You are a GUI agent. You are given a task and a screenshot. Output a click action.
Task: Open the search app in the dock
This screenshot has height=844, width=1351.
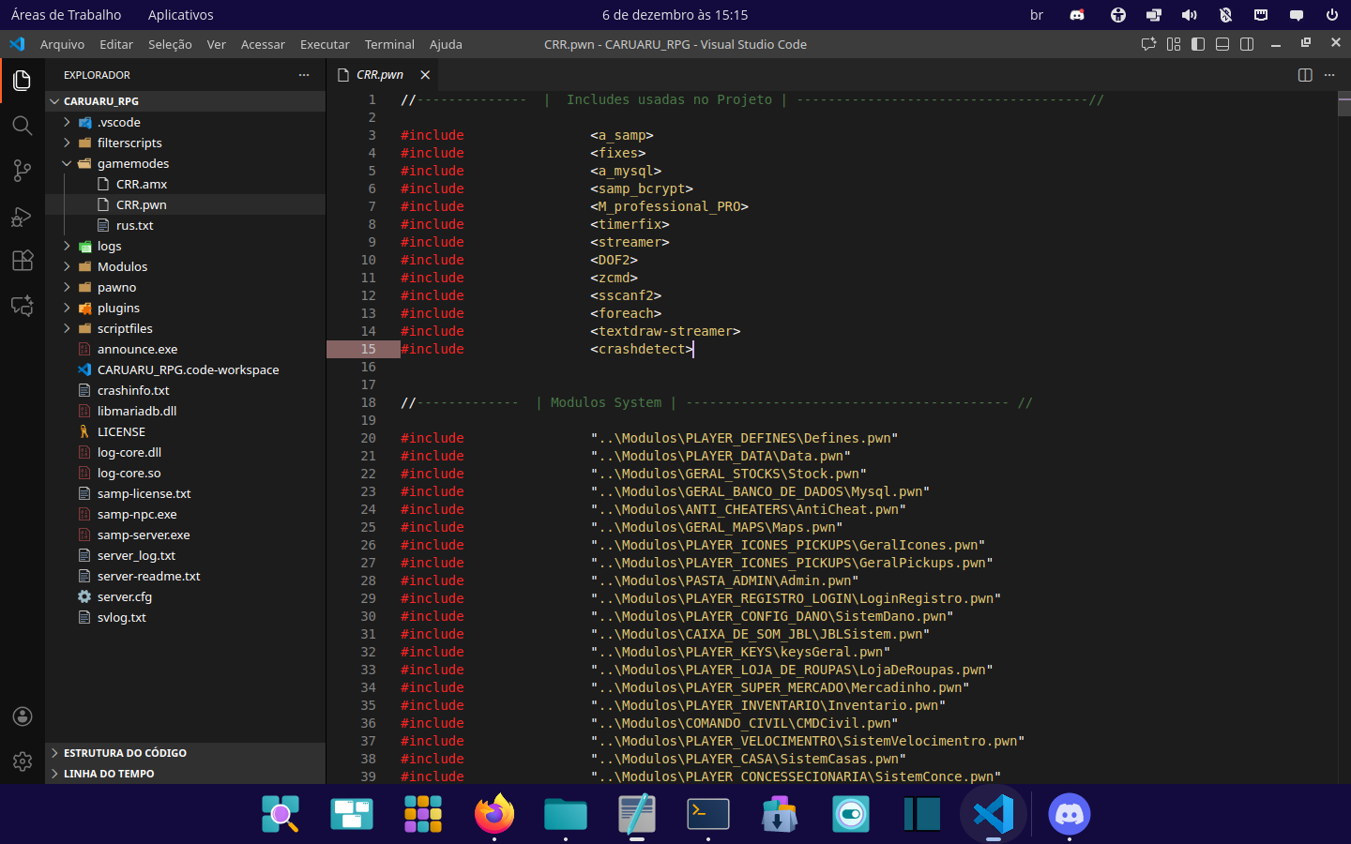pyautogui.click(x=281, y=813)
